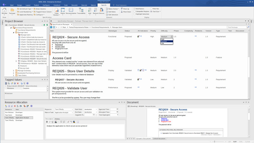Click the back navigation arrow in Specification Manager
The height and width of the screenshot is (143, 254).
pos(51,27)
